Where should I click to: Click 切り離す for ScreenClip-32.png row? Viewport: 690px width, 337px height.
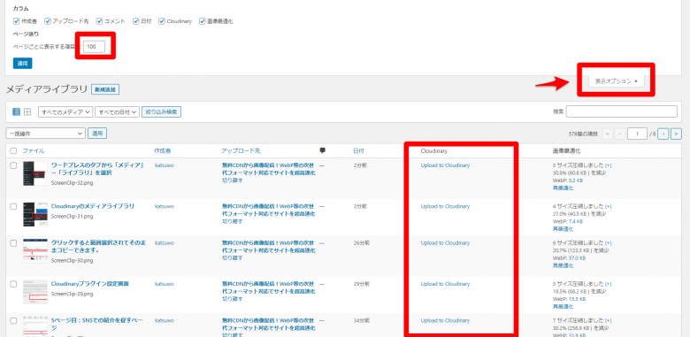coord(232,180)
